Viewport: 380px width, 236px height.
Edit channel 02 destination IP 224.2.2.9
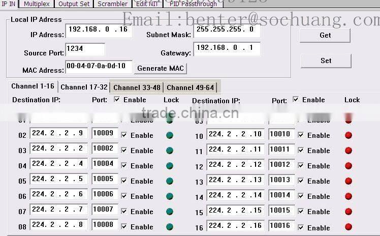58,133
